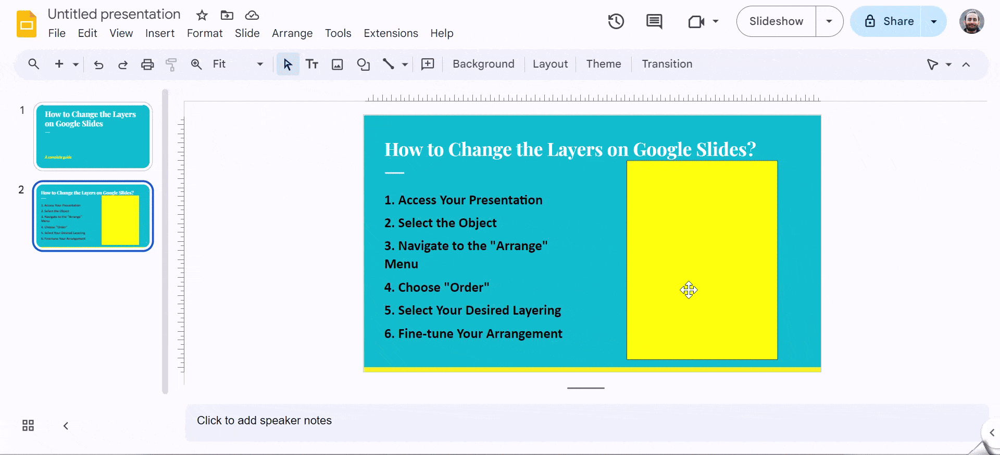Select slide 1 thumbnail
This screenshot has height=455, width=1000.
click(x=93, y=136)
